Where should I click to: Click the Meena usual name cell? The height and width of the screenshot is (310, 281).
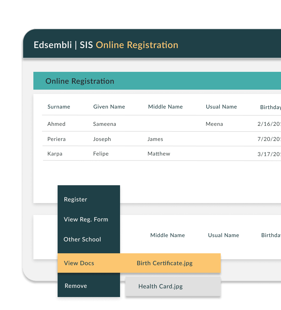tap(215, 124)
